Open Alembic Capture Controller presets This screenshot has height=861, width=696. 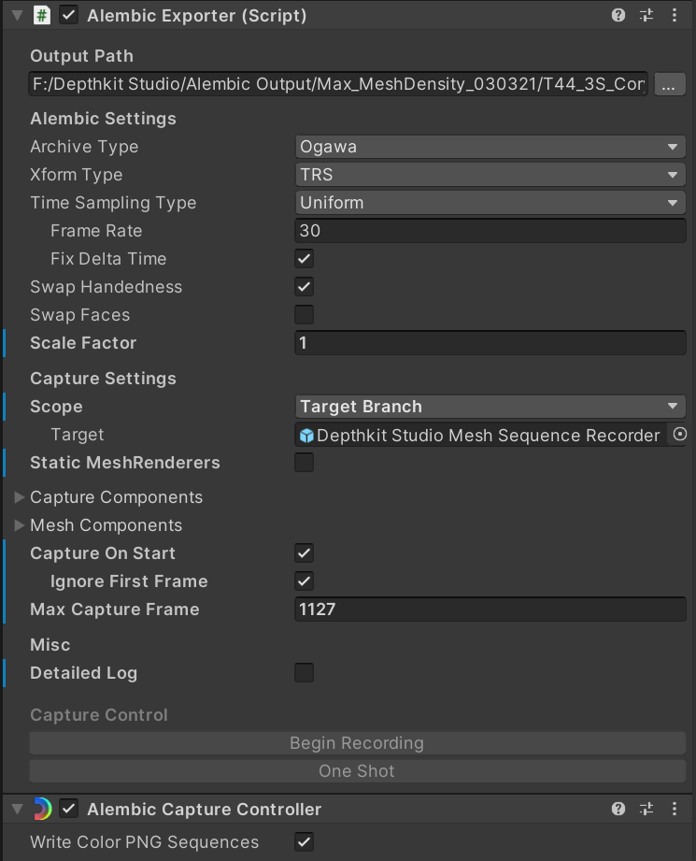[646, 810]
